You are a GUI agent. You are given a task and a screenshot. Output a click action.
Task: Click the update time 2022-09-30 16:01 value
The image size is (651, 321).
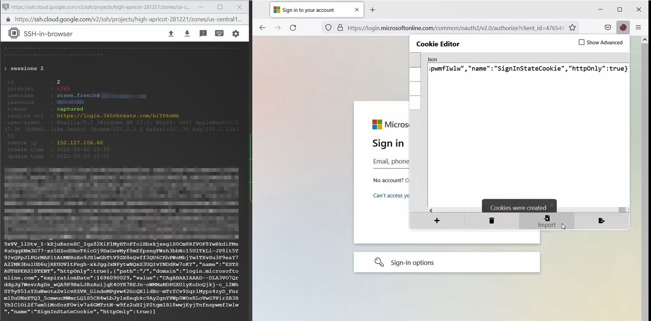83,156
